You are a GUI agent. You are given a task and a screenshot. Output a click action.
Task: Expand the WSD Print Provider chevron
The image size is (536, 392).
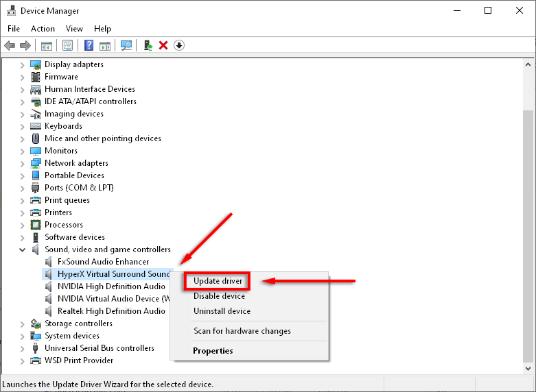tap(22, 360)
